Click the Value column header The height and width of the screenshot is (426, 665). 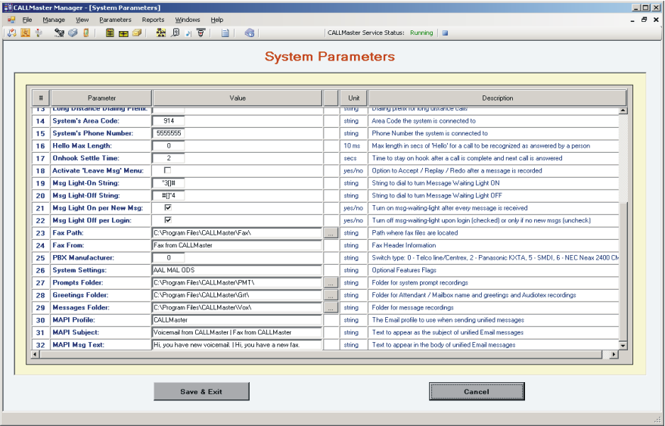coord(238,98)
